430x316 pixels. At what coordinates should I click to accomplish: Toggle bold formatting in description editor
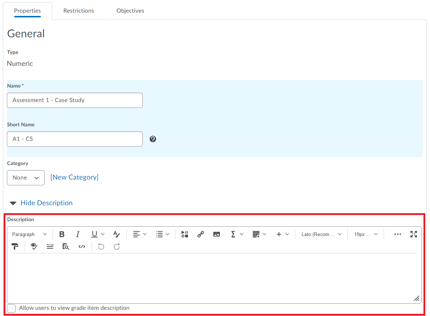(x=62, y=234)
